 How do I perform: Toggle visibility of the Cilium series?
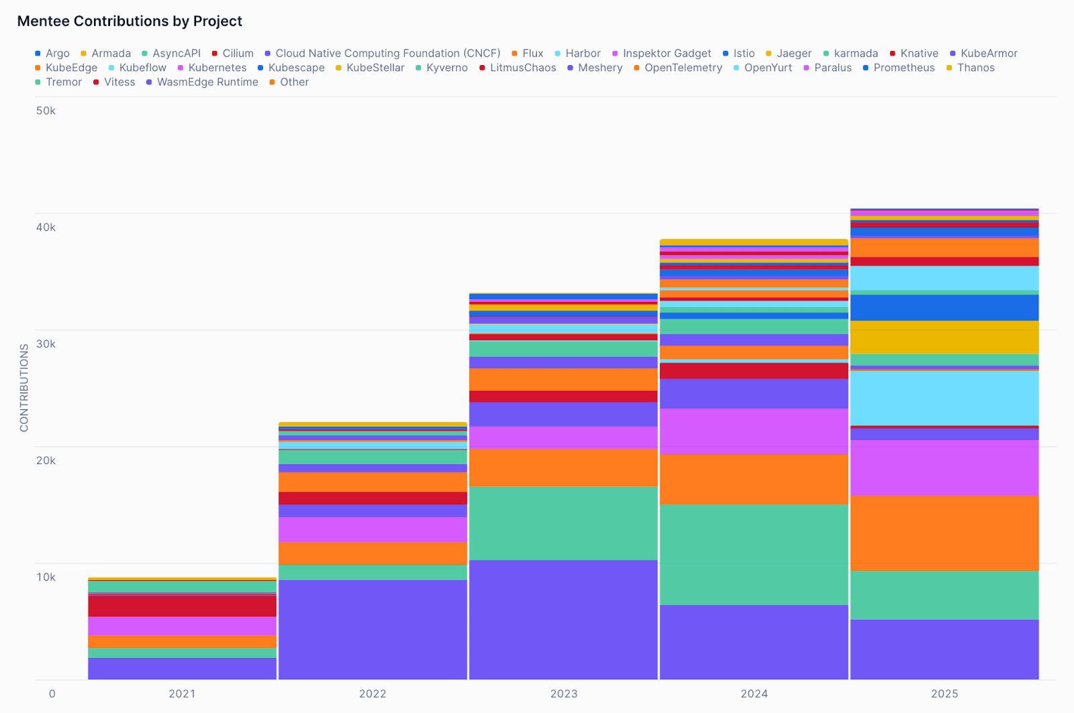tap(213, 53)
